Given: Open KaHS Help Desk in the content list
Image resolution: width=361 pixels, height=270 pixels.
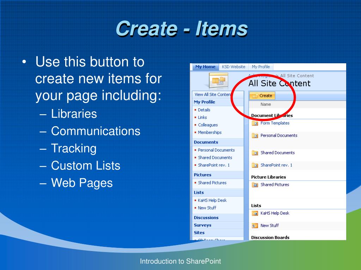Looking at the screenshot, I should coord(275,213).
